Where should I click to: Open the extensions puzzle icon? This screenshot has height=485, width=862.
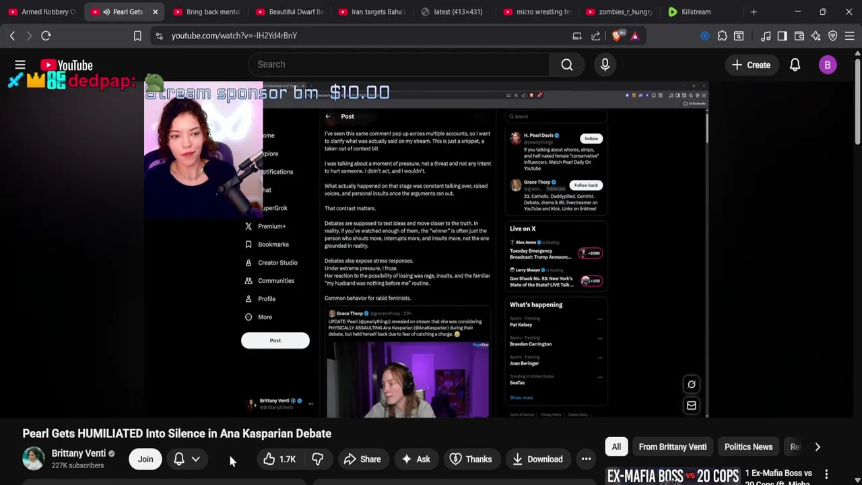(x=722, y=36)
